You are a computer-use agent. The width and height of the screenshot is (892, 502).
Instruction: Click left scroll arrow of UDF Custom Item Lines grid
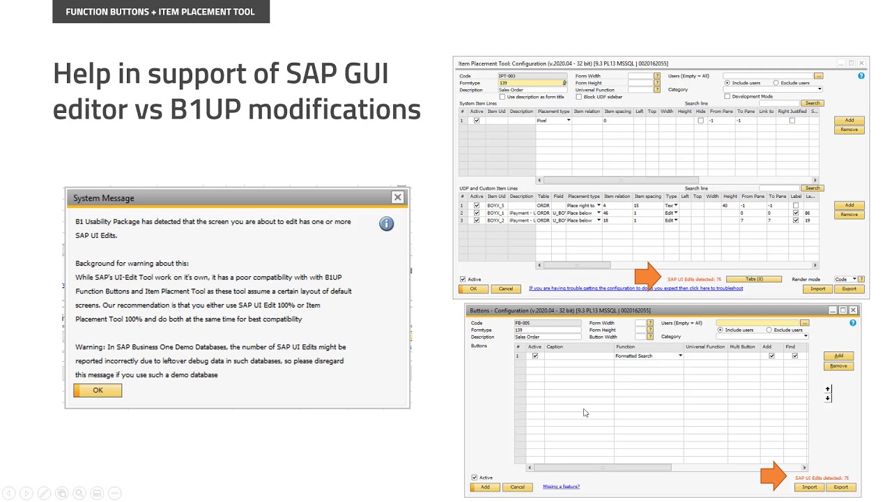pos(539,265)
